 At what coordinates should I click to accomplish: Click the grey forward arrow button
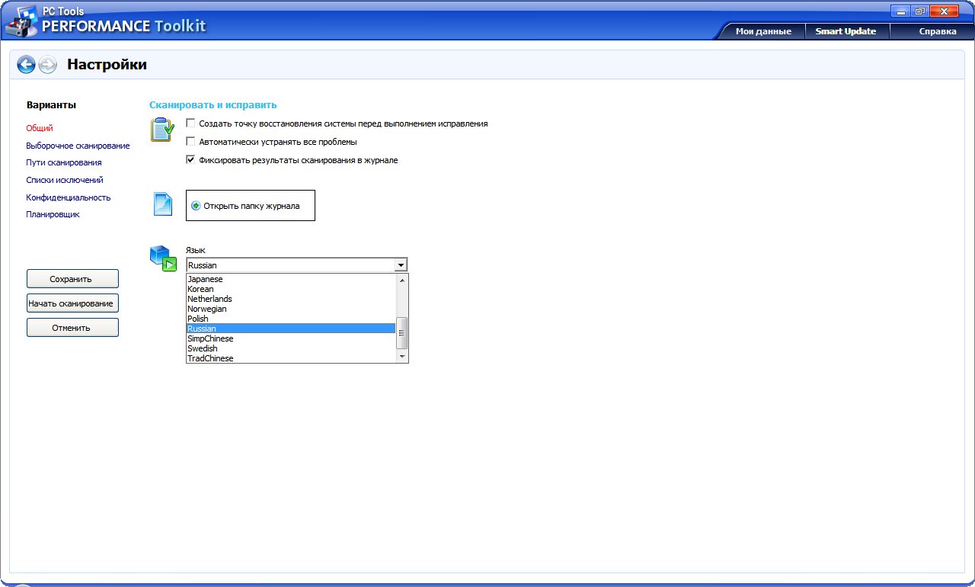pyautogui.click(x=47, y=65)
